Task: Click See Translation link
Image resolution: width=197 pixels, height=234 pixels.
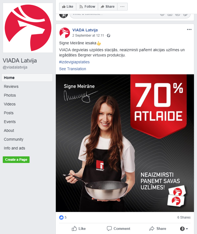Action: point(72,69)
